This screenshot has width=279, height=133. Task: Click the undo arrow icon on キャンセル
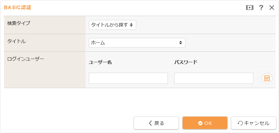[x=240, y=123]
